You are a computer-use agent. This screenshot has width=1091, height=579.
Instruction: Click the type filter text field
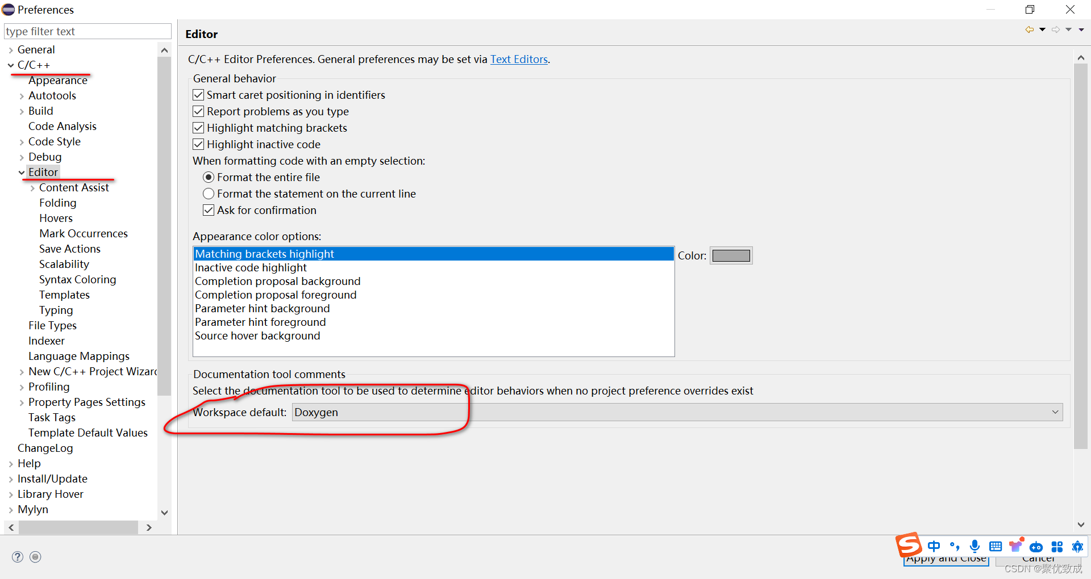click(88, 31)
